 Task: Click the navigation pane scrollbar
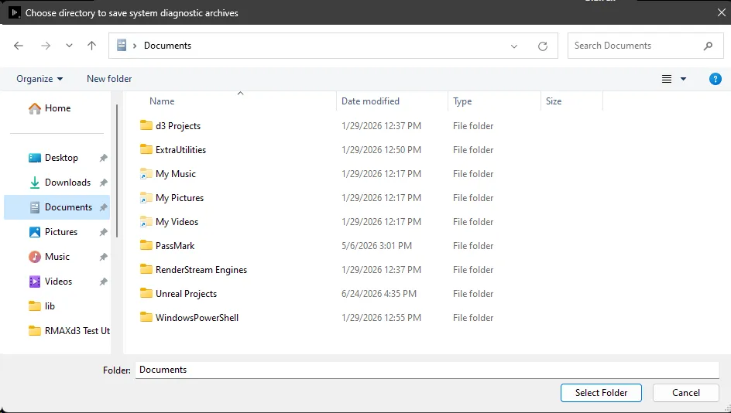point(117,172)
